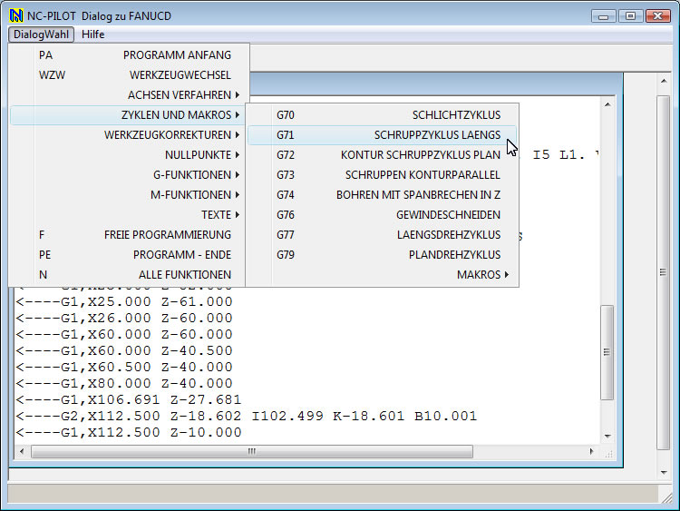Maximize the NC-PILOT window
This screenshot has height=511, width=680.
click(x=631, y=15)
